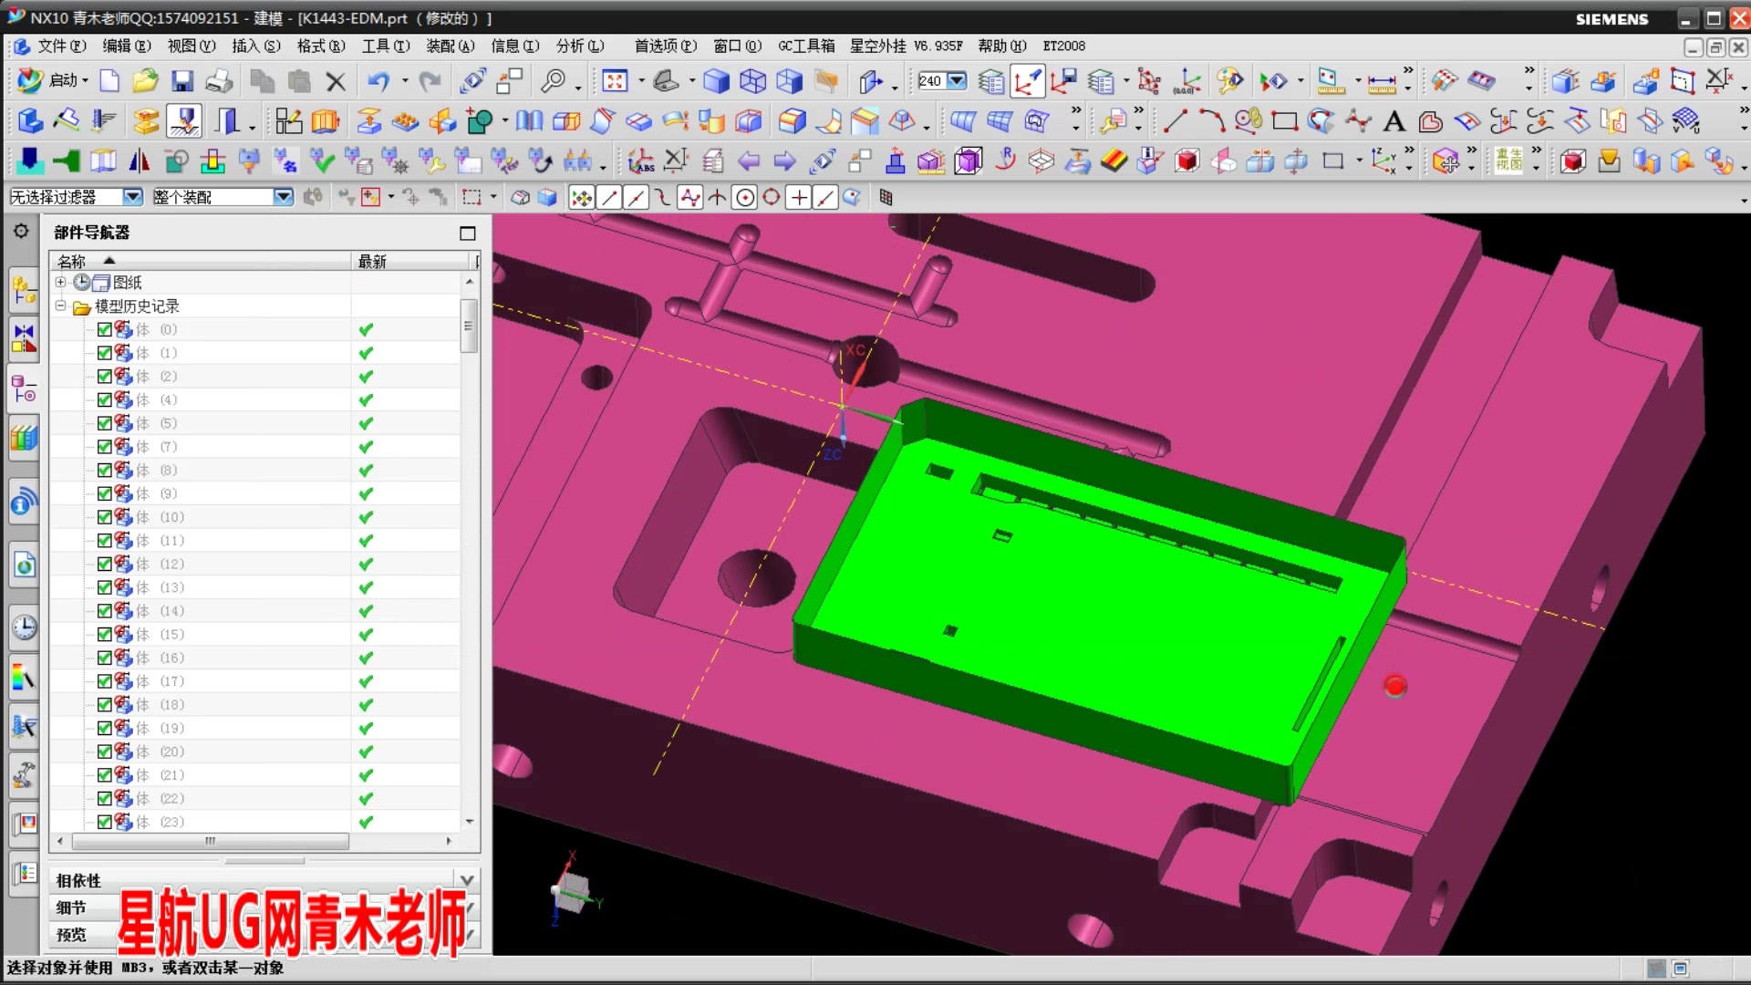1751x985 pixels.
Task: Expand the 图纸 tree node
Action: click(61, 283)
